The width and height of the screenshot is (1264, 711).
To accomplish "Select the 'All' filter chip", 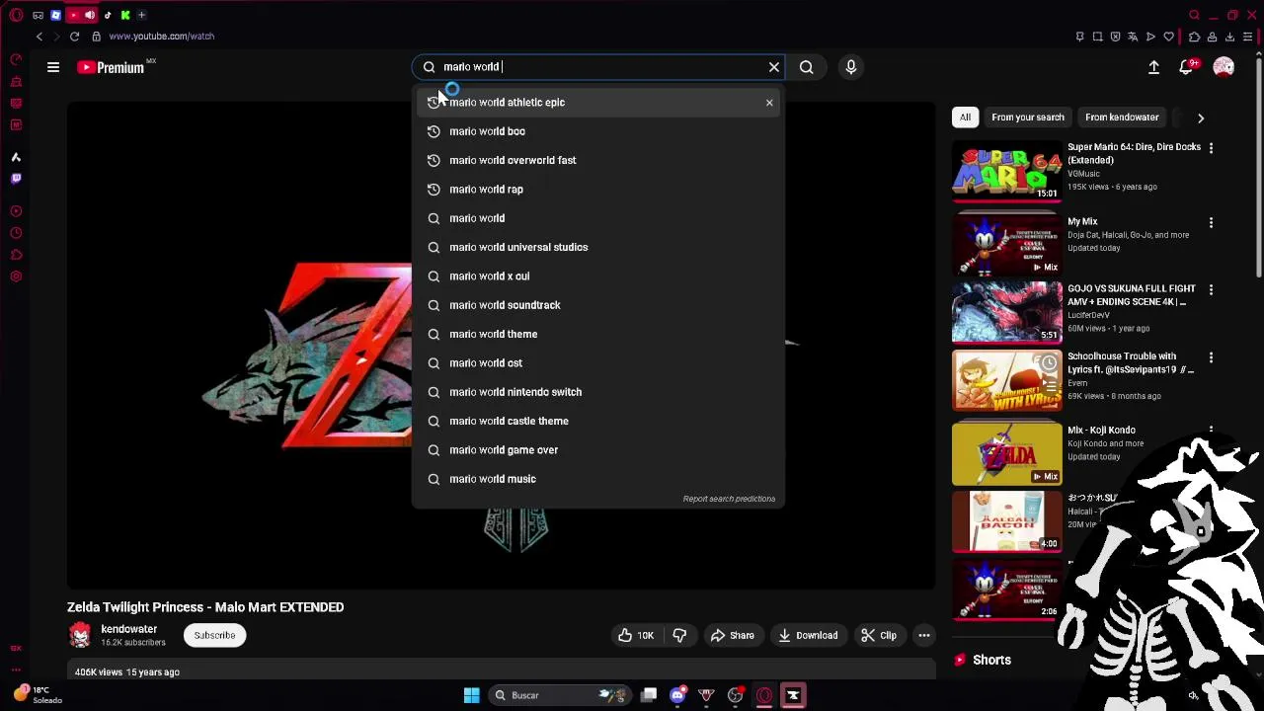I will [x=965, y=118].
